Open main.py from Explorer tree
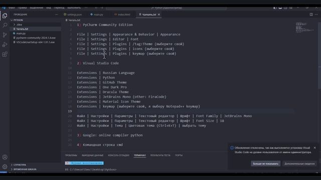The height and width of the screenshot is (180, 321). point(35,33)
